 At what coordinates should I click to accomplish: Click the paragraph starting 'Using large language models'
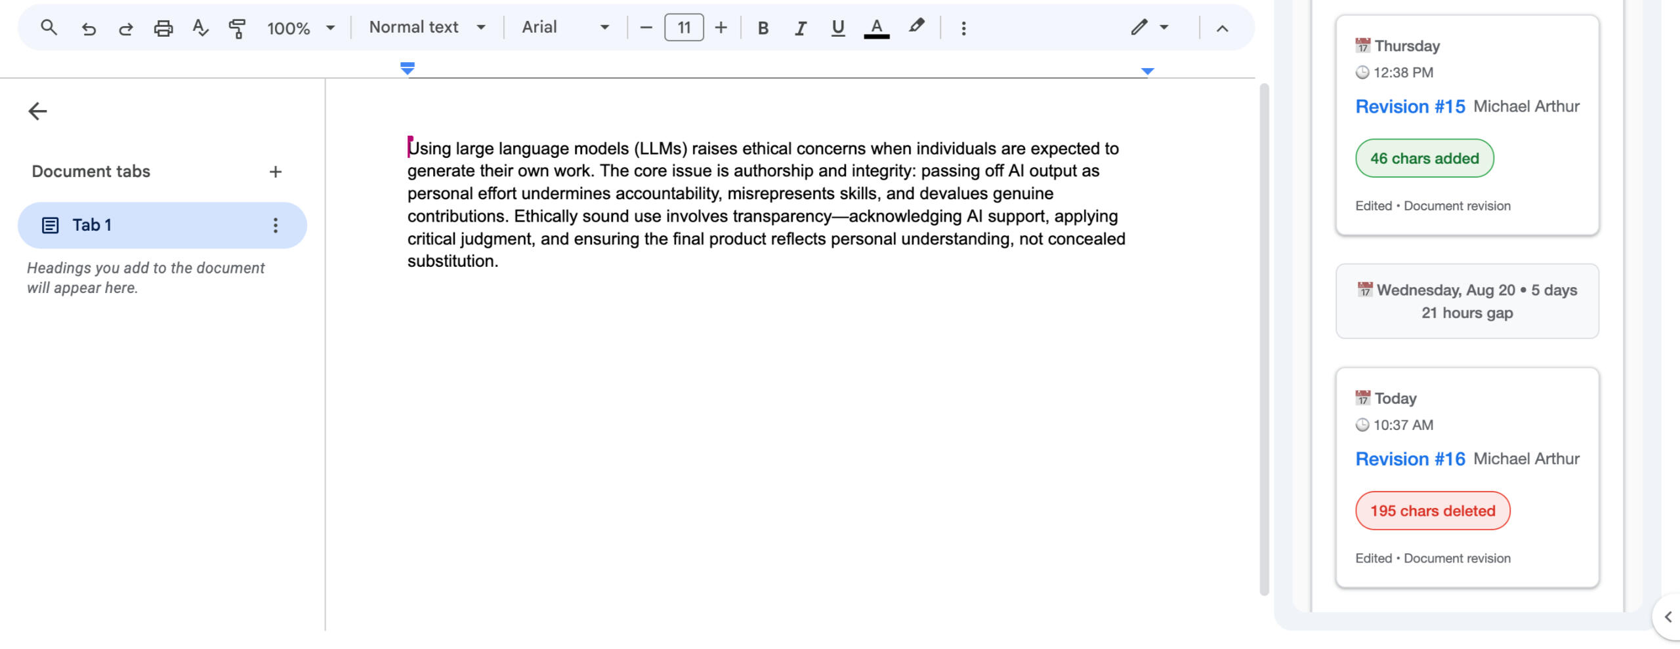click(766, 205)
